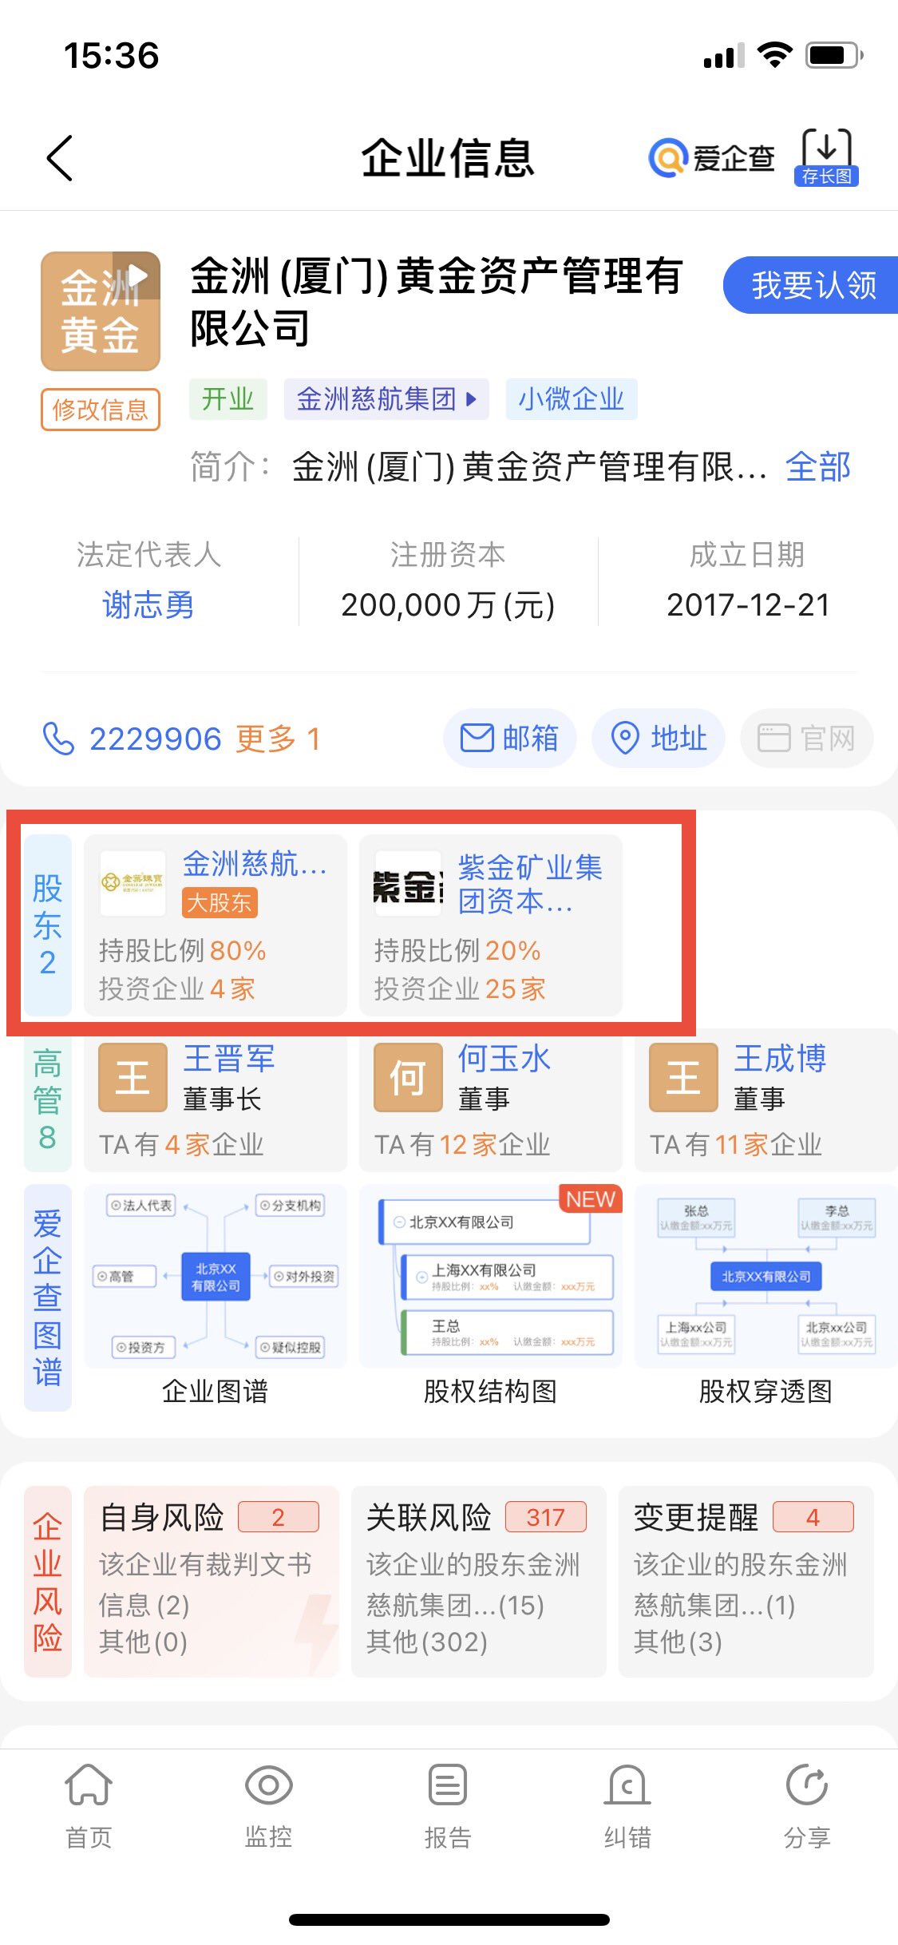Tap the 企业信息 page title

pos(448,157)
